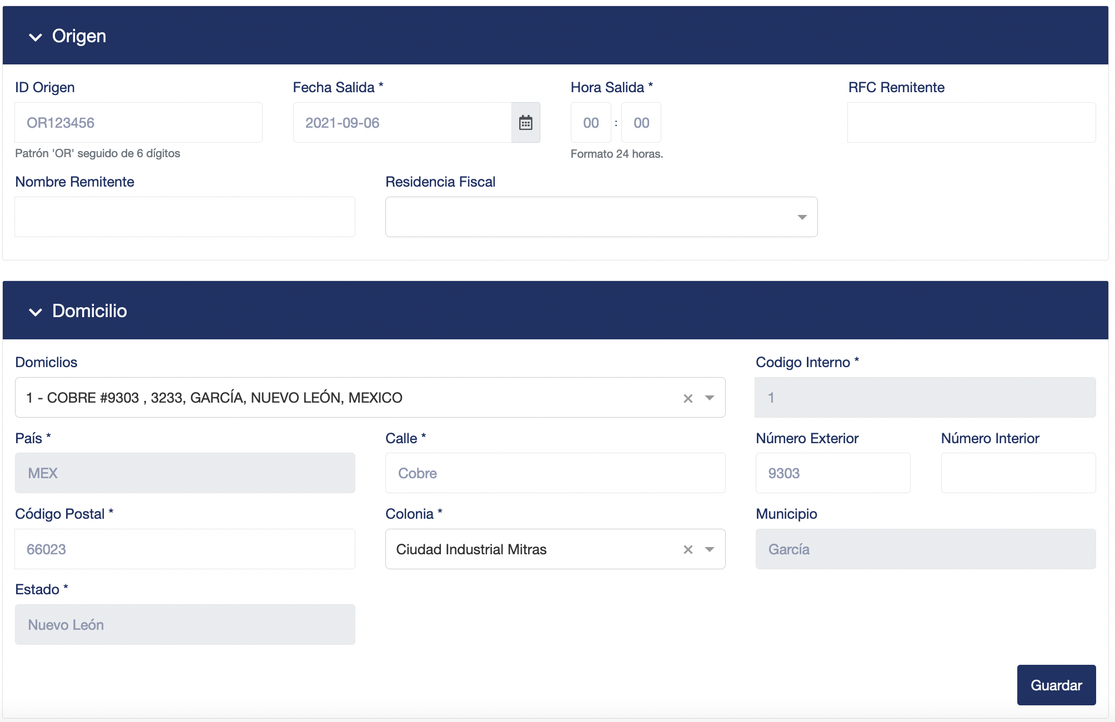
Task: Focus the Nombre Remitente field
Action: pyautogui.click(x=185, y=217)
